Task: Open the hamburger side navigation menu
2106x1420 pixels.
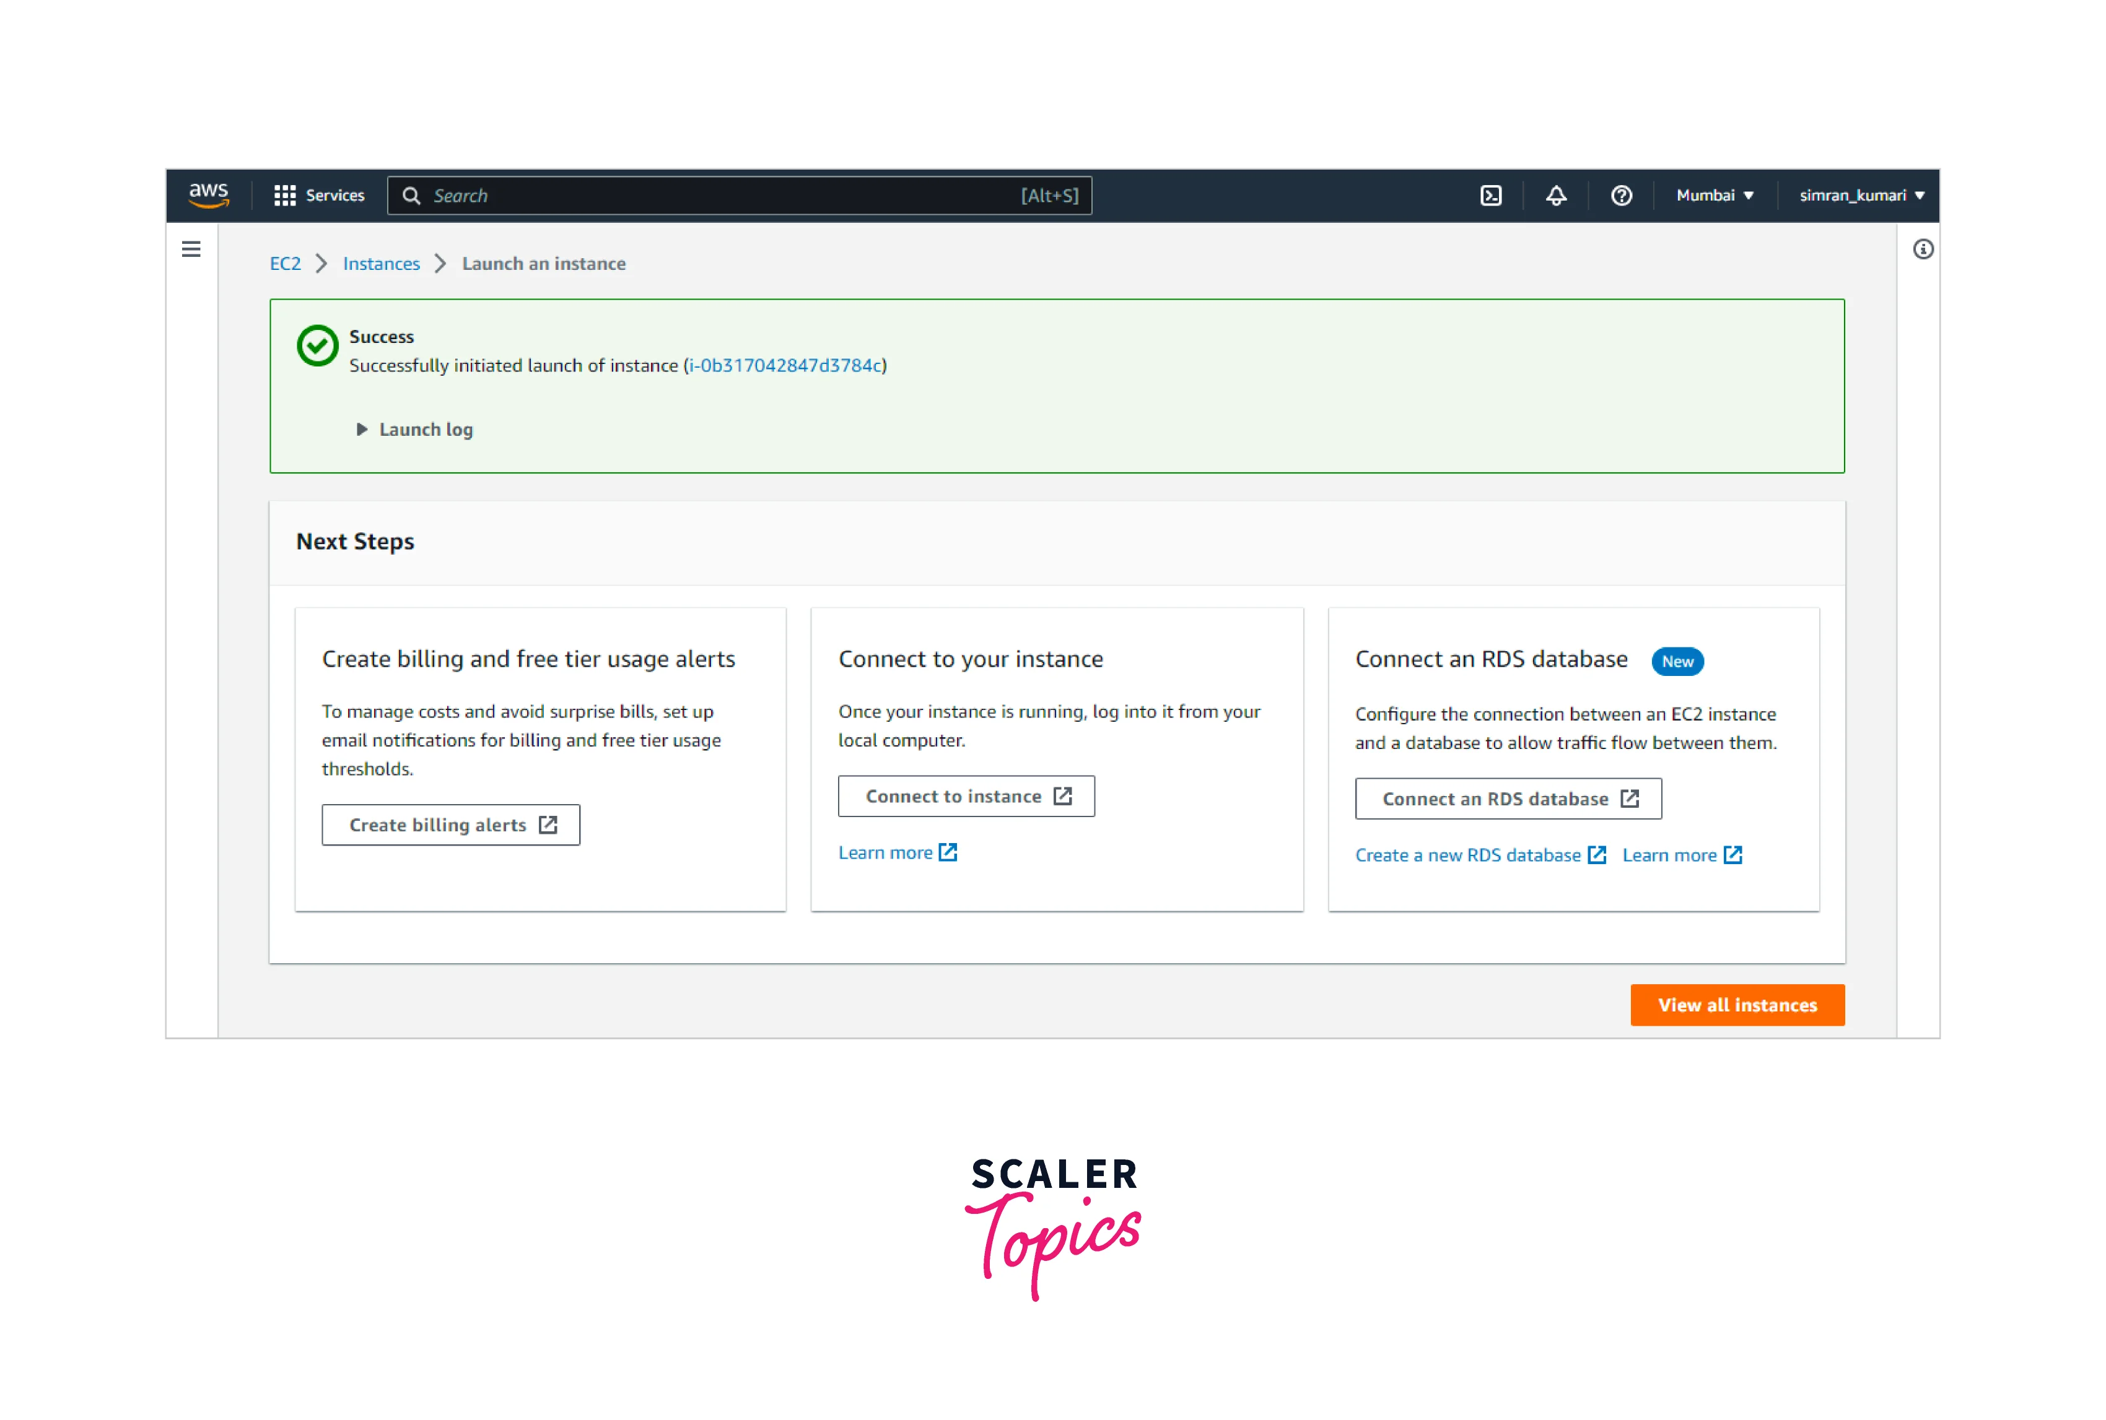Action: tap(191, 249)
